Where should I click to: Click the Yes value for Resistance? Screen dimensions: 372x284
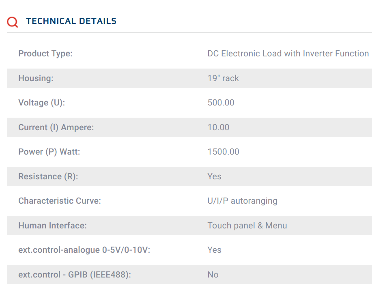point(214,176)
